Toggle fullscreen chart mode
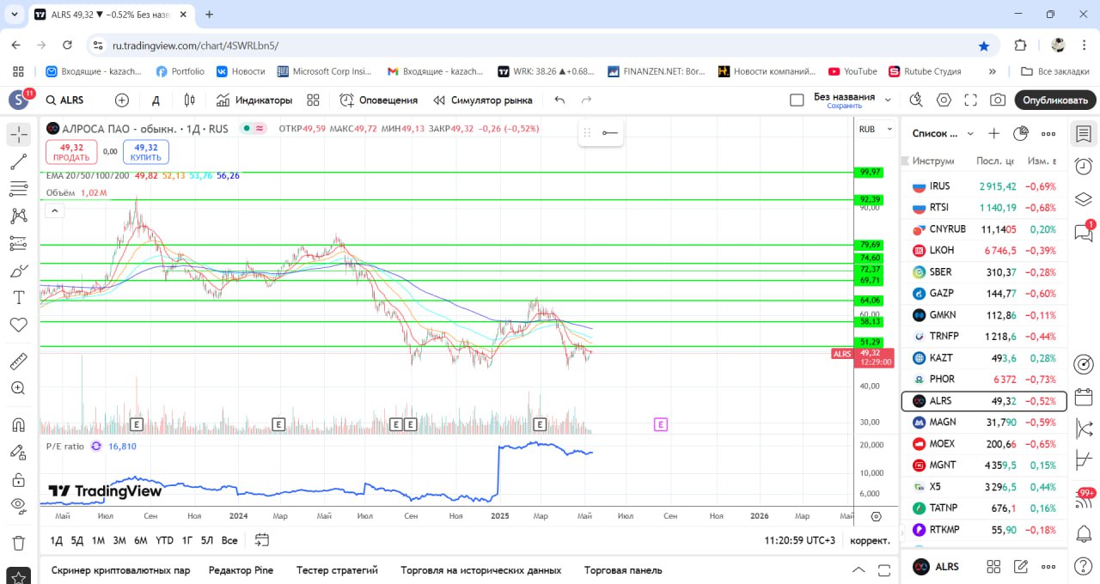The image size is (1100, 584). [x=970, y=100]
